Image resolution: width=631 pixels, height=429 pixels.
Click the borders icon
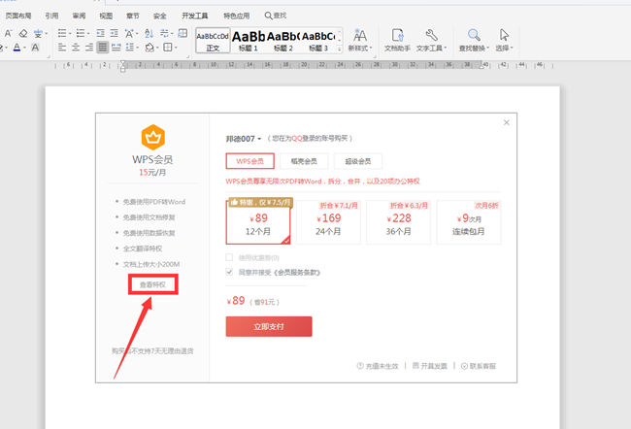(168, 48)
